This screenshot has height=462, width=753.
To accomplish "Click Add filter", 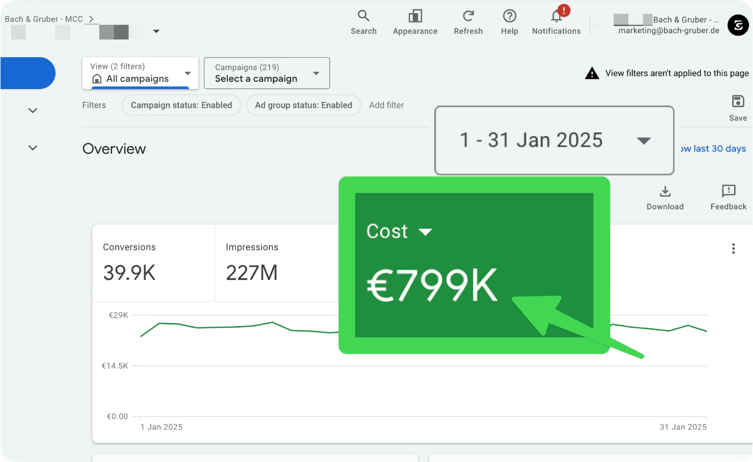I will pyautogui.click(x=386, y=105).
